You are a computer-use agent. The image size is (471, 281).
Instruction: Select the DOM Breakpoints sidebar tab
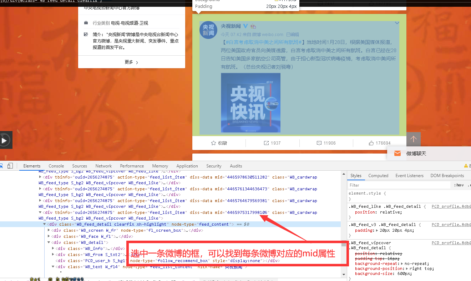pyautogui.click(x=447, y=175)
